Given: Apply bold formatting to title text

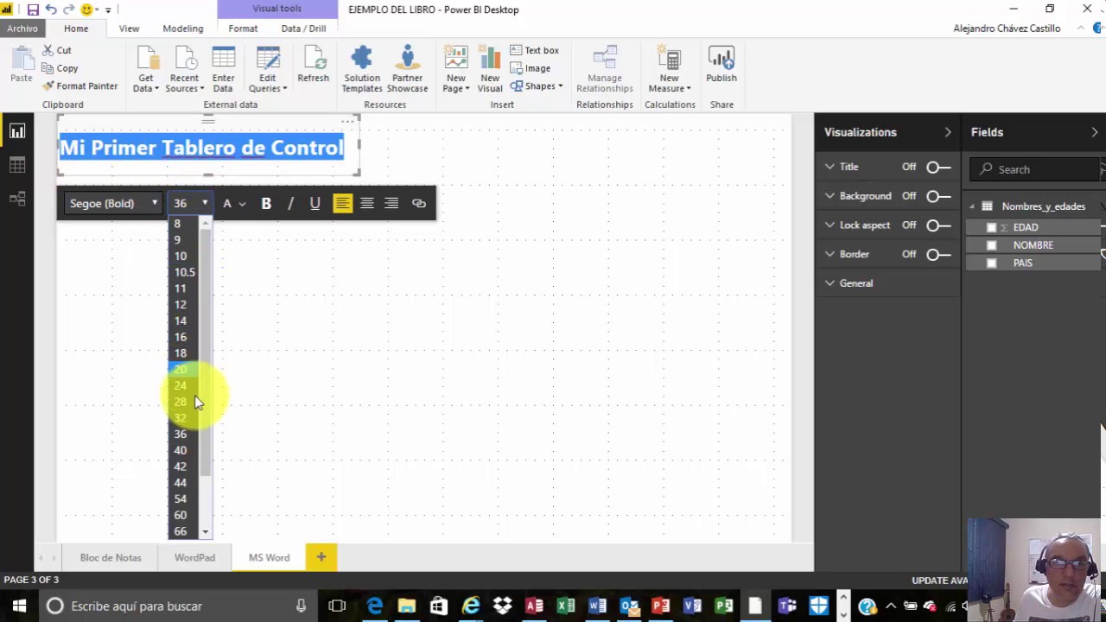Looking at the screenshot, I should click(266, 204).
